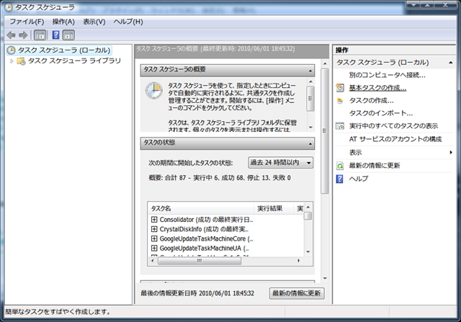Collapse the タスクの状態 section

pyautogui.click(x=310, y=144)
